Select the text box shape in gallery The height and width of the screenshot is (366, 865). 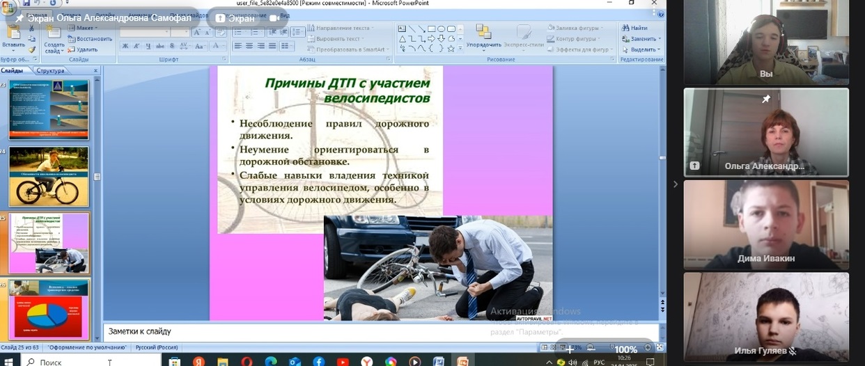(x=403, y=29)
